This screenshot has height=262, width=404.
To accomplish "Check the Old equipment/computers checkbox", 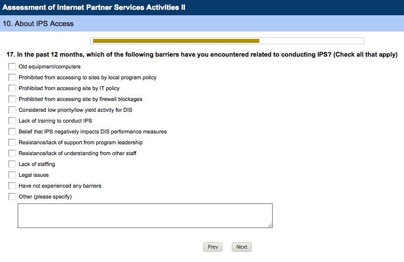I will (12, 66).
